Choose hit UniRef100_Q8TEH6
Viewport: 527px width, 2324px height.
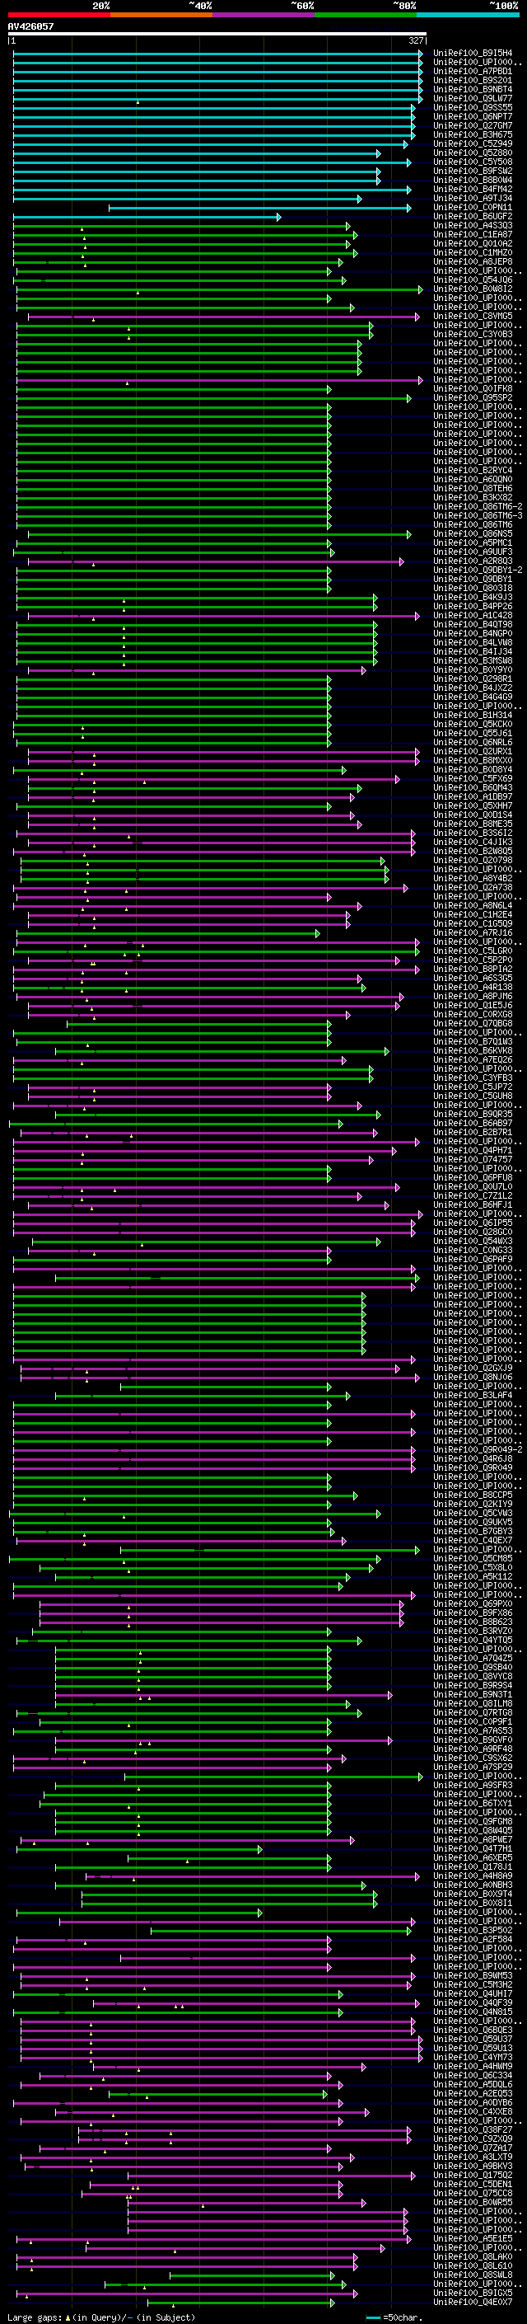pos(473,488)
